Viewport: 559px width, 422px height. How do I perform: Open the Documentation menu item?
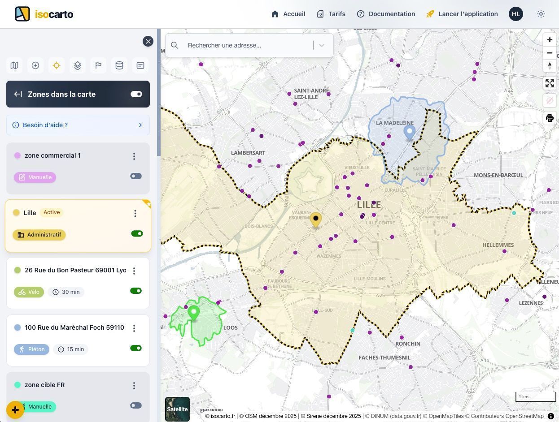(386, 14)
